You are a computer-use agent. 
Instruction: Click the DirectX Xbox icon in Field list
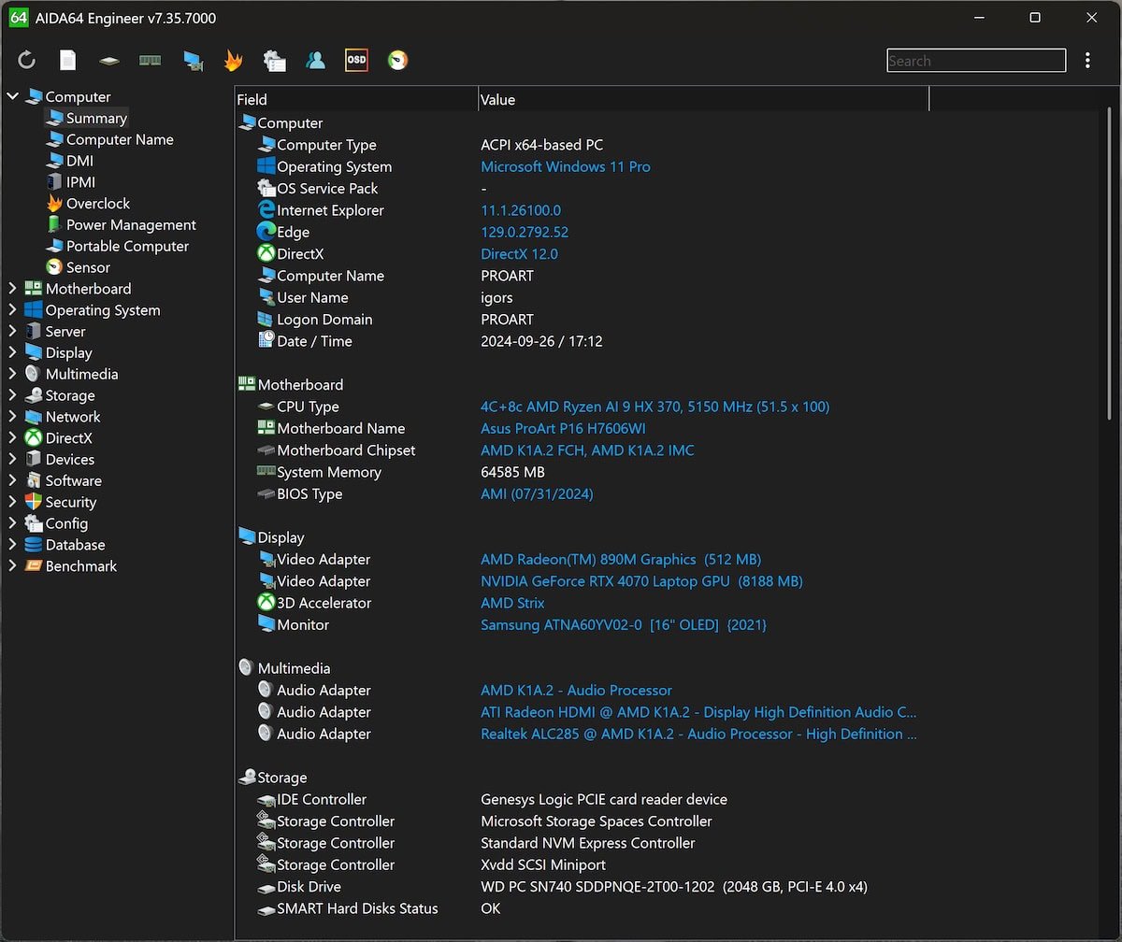click(266, 253)
